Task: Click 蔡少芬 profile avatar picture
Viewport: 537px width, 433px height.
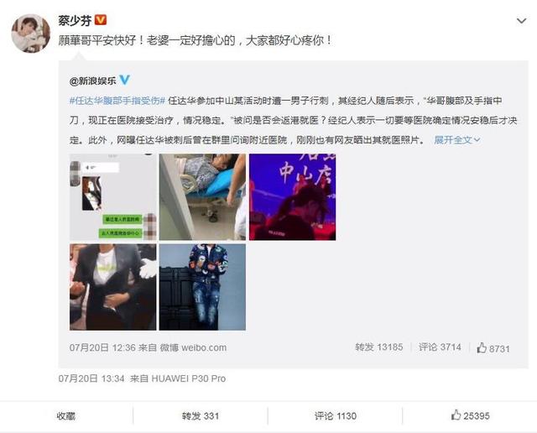Action: (31, 34)
